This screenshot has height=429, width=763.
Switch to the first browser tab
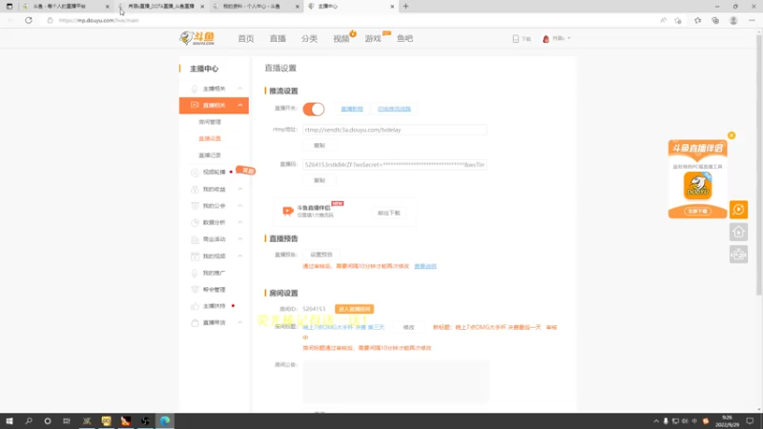pos(65,7)
